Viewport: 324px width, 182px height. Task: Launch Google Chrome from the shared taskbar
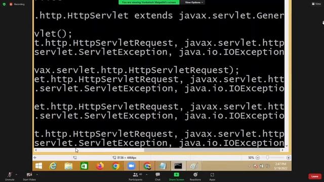pos(115,166)
